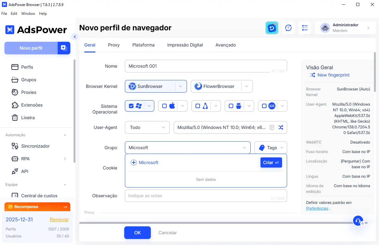
Task: Open the Edit menu
Action: (x=14, y=14)
